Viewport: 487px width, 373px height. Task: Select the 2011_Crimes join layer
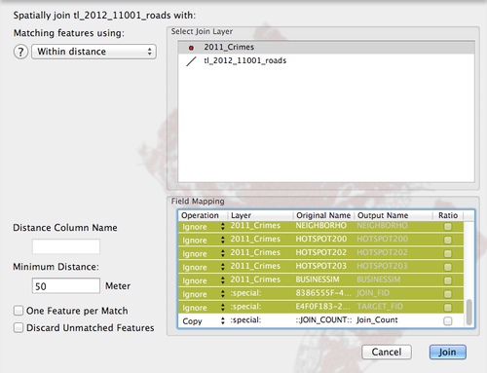326,47
